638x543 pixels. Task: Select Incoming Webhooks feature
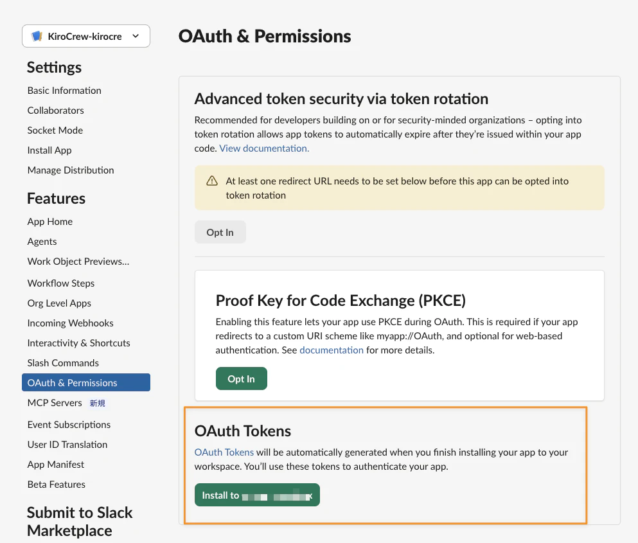point(71,323)
